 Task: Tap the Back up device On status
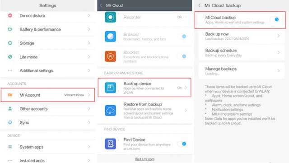pyautogui.click(x=180, y=88)
